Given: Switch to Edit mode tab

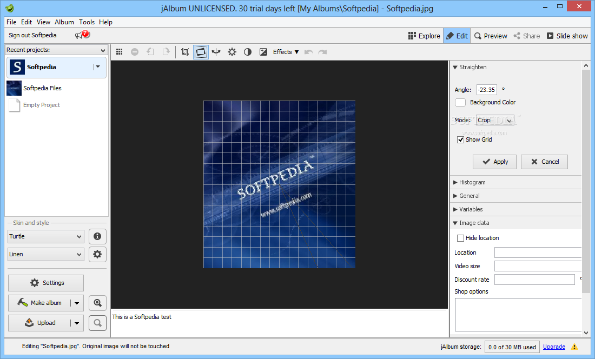Looking at the screenshot, I should point(457,36).
